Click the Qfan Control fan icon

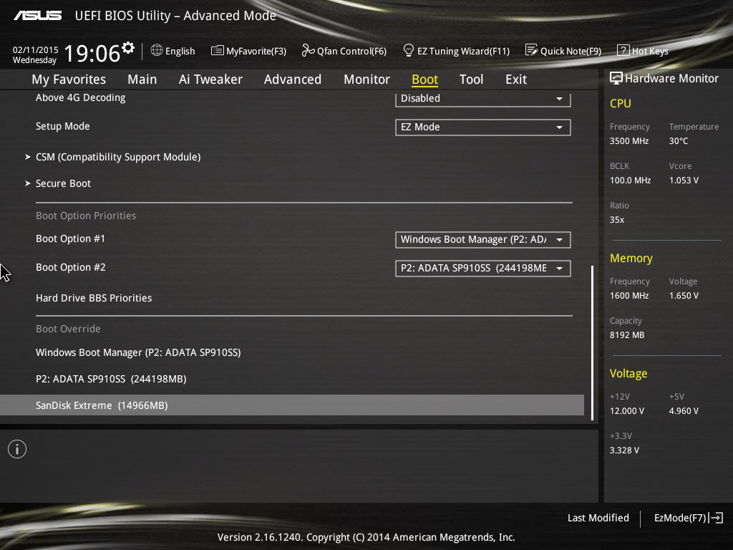click(x=308, y=50)
